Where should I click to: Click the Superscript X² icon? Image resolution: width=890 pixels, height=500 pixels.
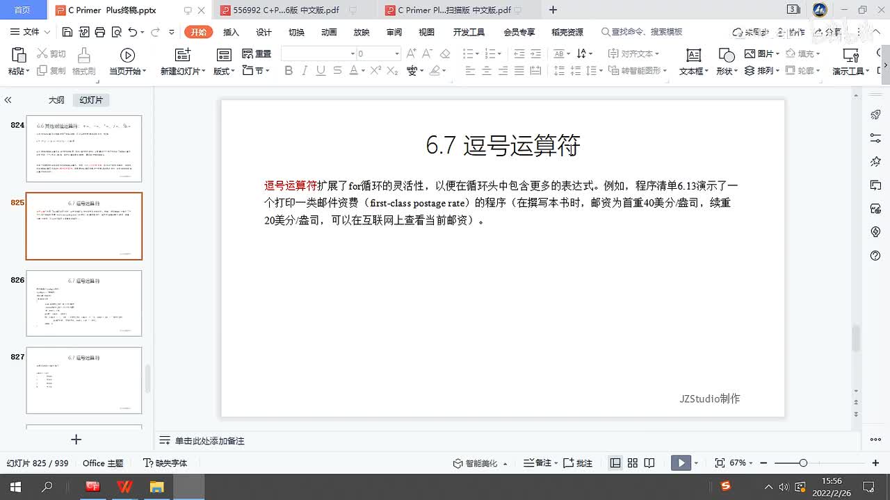click(x=376, y=71)
